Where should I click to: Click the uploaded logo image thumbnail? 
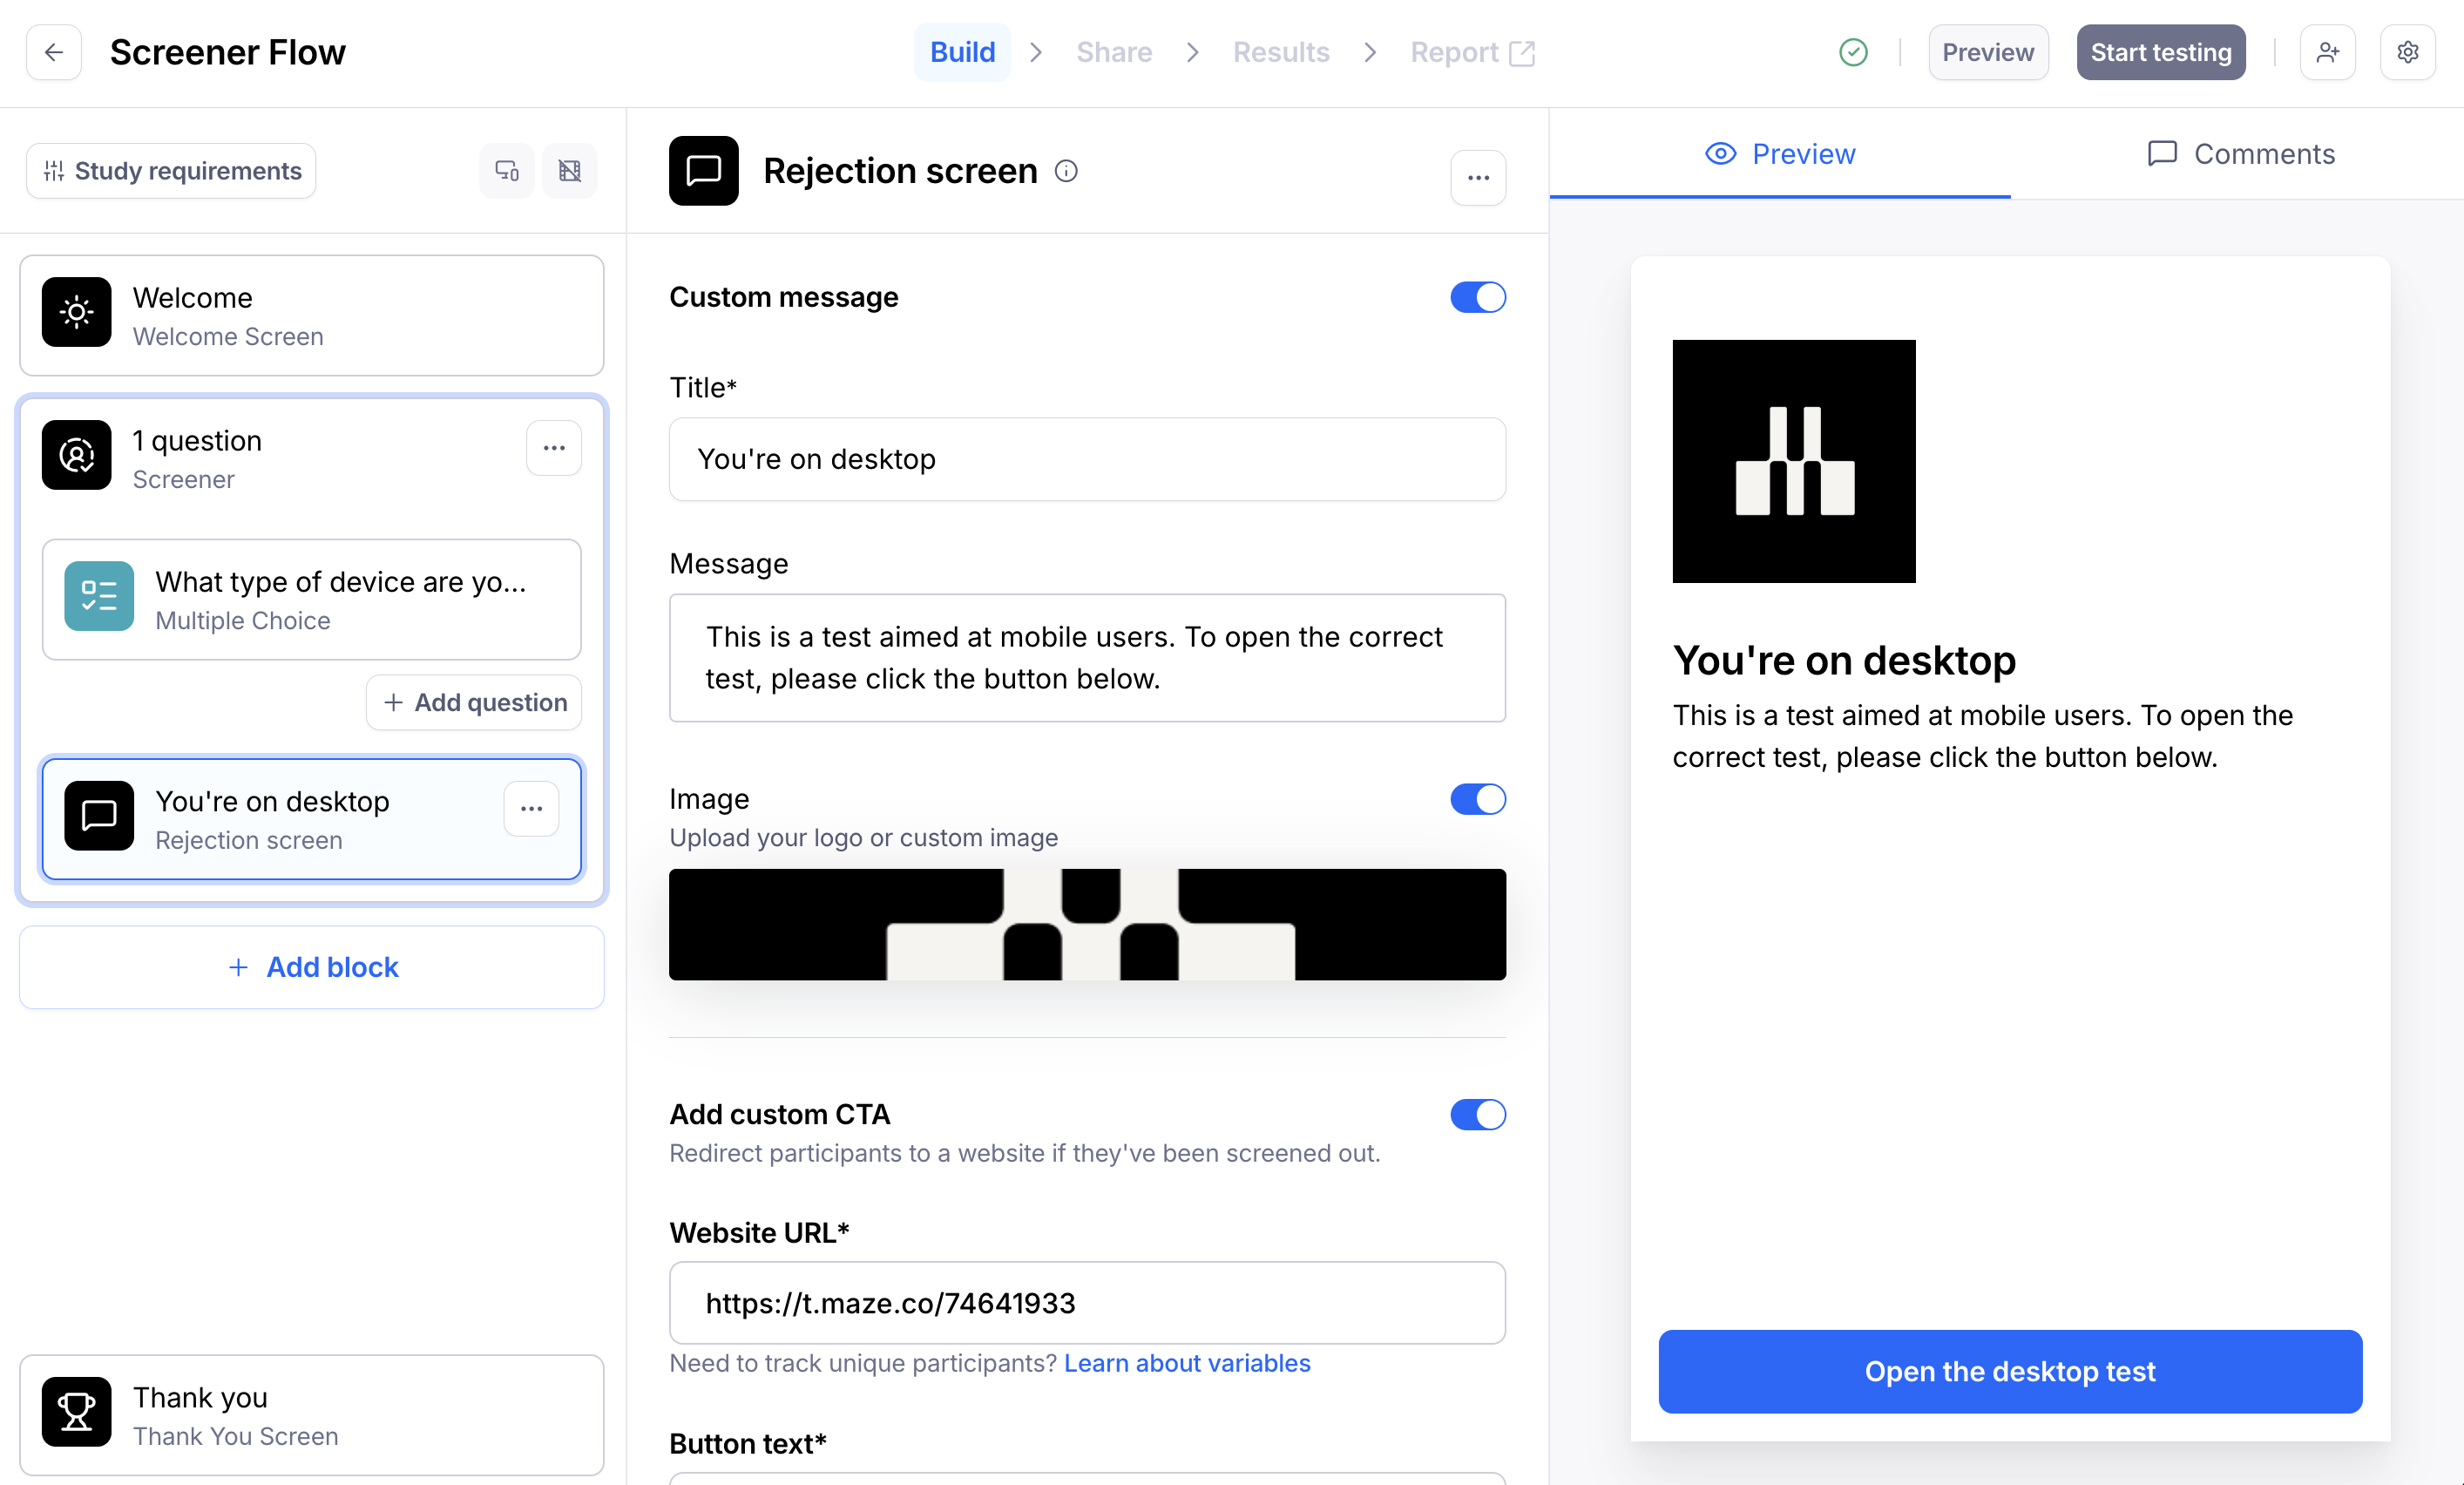[1087, 924]
